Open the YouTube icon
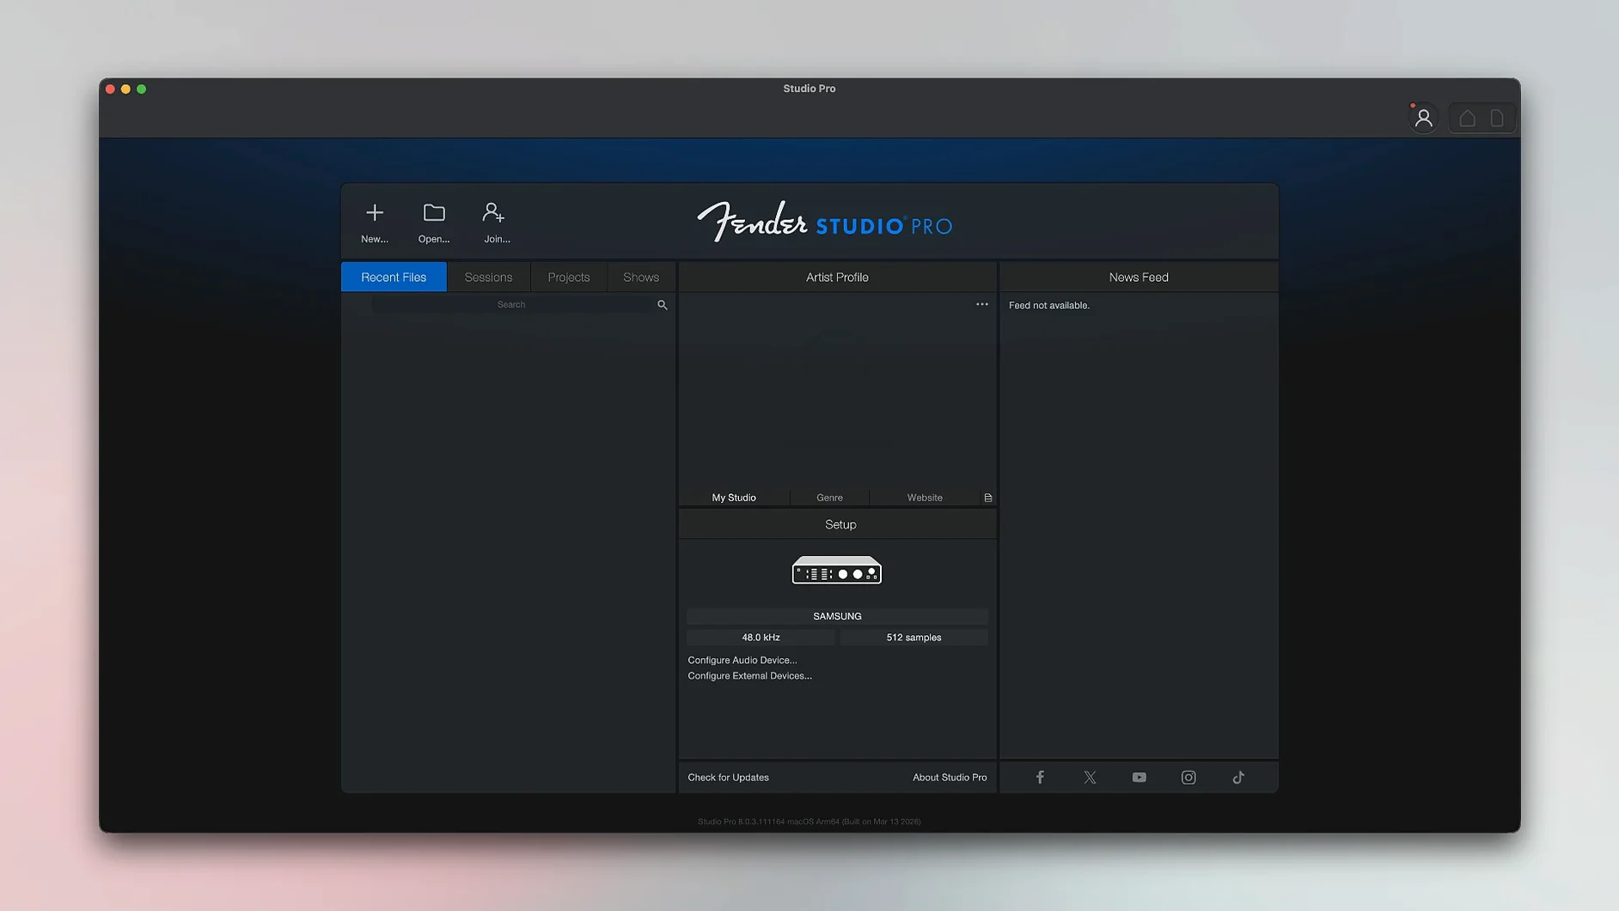 (x=1139, y=777)
